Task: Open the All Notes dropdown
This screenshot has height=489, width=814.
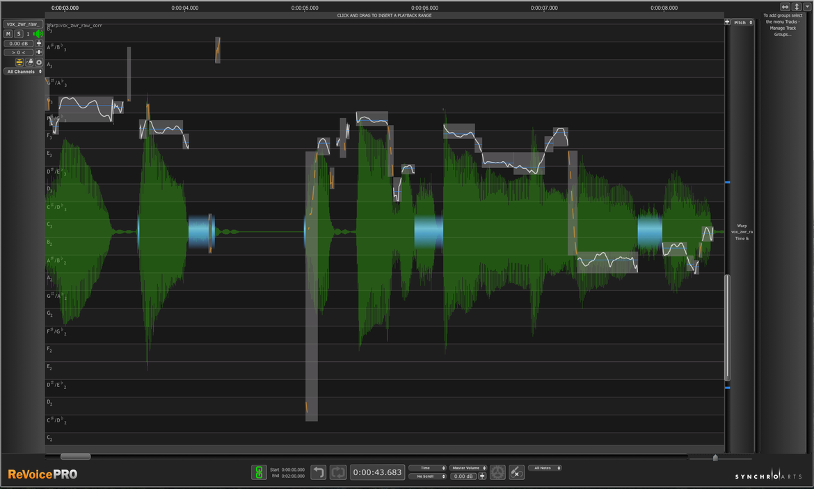Action: (x=545, y=467)
